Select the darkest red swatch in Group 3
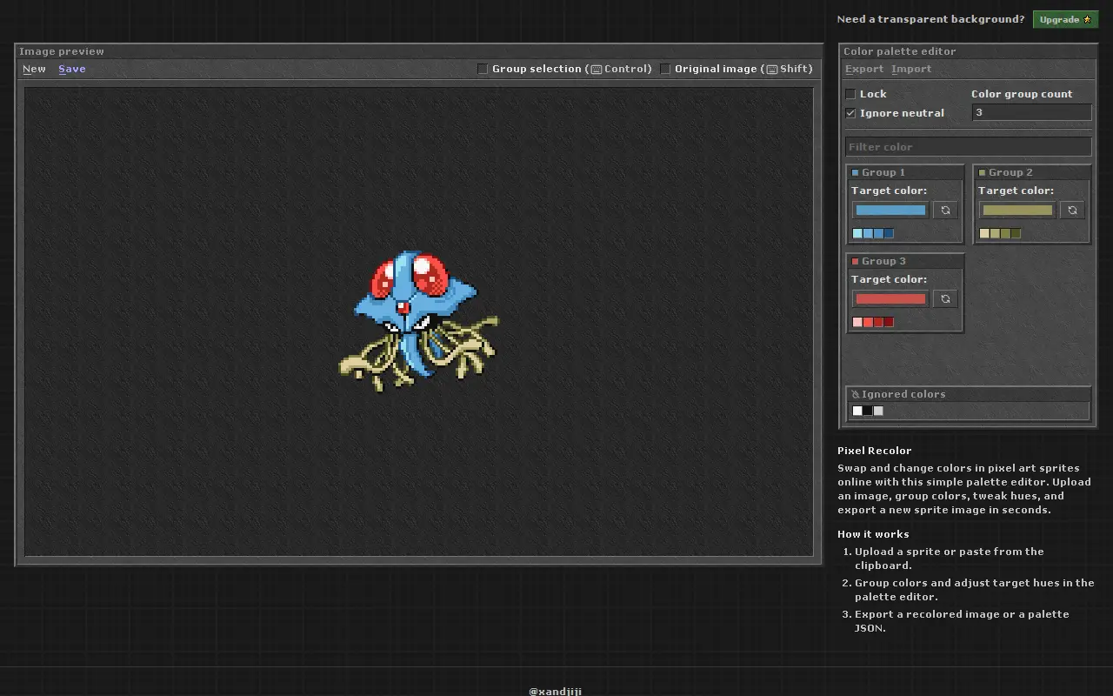The width and height of the screenshot is (1113, 696). click(x=889, y=322)
